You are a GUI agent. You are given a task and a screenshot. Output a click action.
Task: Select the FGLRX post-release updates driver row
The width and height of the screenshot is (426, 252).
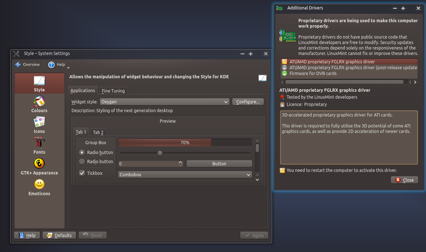(349, 67)
